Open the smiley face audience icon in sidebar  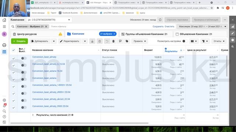tap(4, 45)
